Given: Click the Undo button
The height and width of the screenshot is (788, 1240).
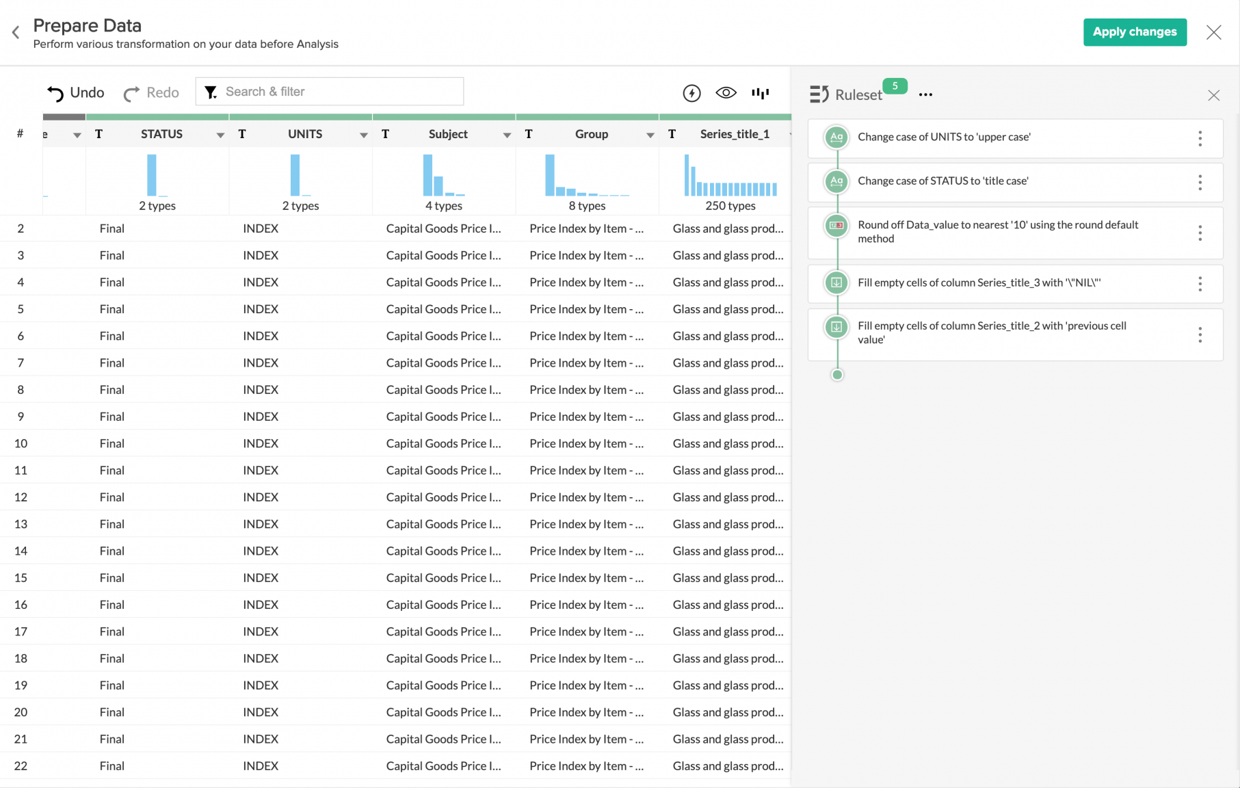Looking at the screenshot, I should 75,93.
